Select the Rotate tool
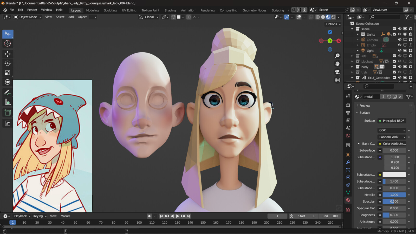The width and height of the screenshot is (416, 234). [8, 63]
